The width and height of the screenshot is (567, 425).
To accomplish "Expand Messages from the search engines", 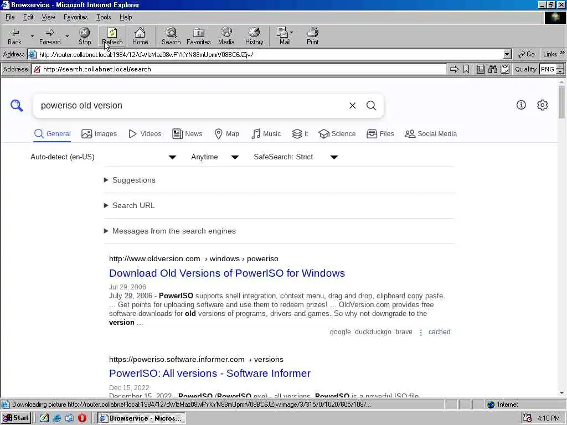I will [169, 231].
